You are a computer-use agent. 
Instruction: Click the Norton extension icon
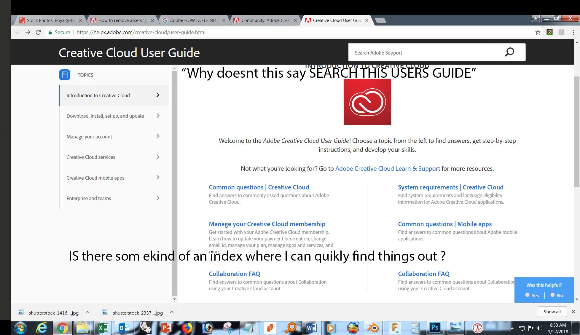click(549, 32)
